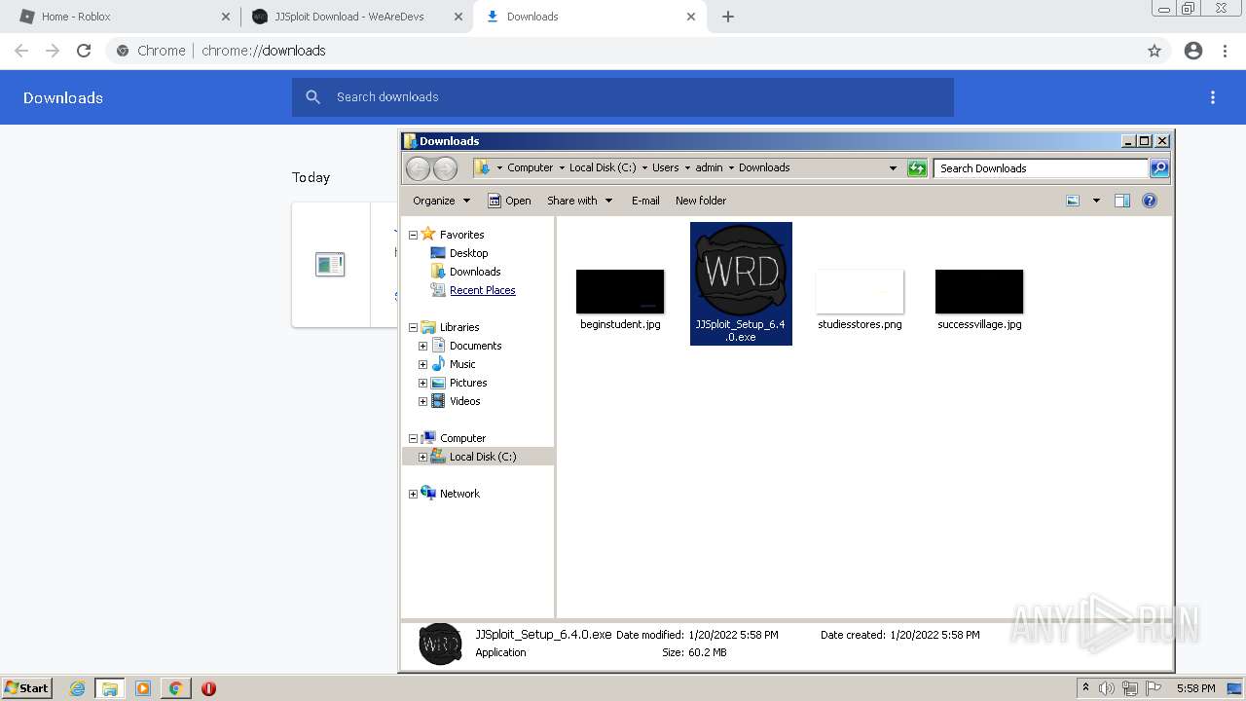Click the volume icon in system tray
The height and width of the screenshot is (701, 1246).
[1107, 688]
